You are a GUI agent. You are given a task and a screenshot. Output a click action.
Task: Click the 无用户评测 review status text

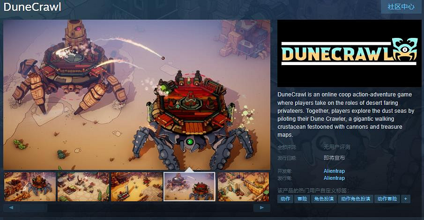337,147
